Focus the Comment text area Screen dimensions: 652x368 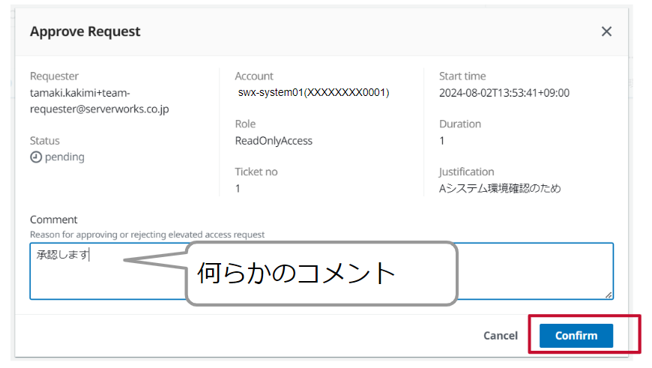click(322, 271)
